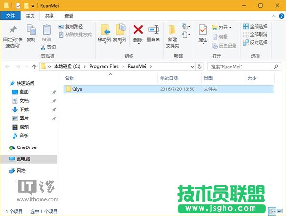Switch to the Home (主页) tab
Viewport: 286px width, 216px height.
[x=30, y=16]
